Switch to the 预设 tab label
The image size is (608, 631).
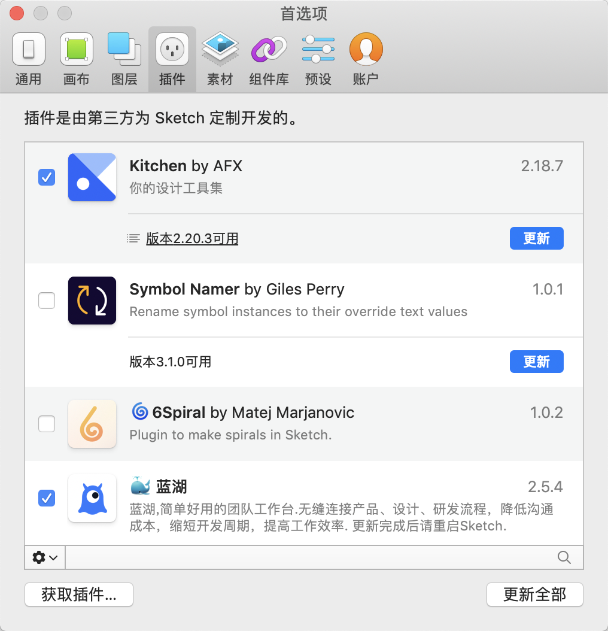(x=318, y=79)
